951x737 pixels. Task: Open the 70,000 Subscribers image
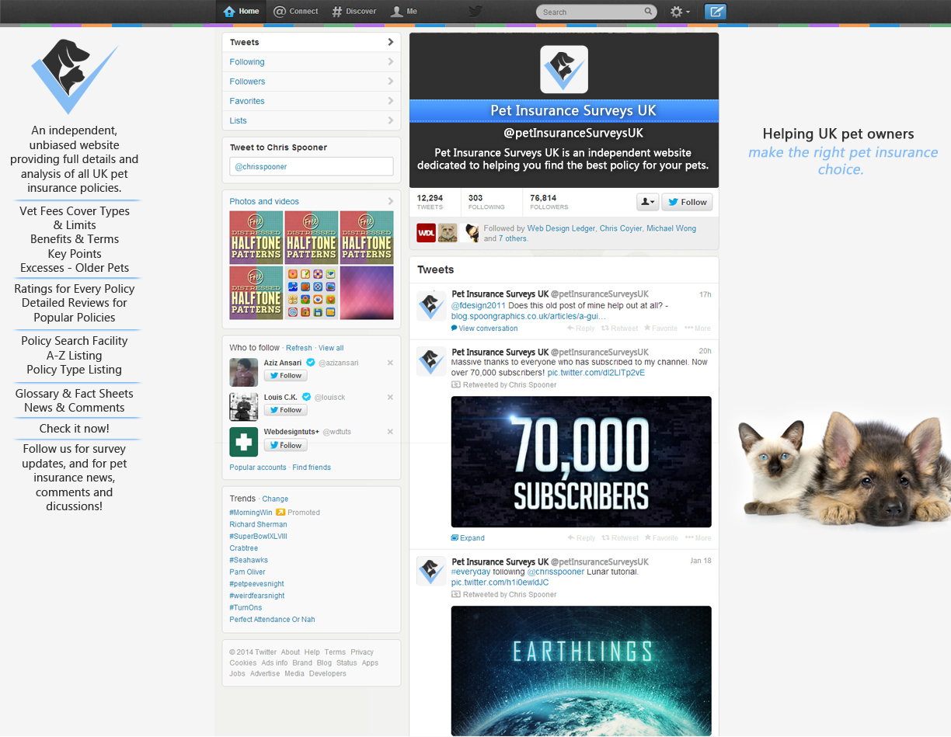tap(581, 462)
